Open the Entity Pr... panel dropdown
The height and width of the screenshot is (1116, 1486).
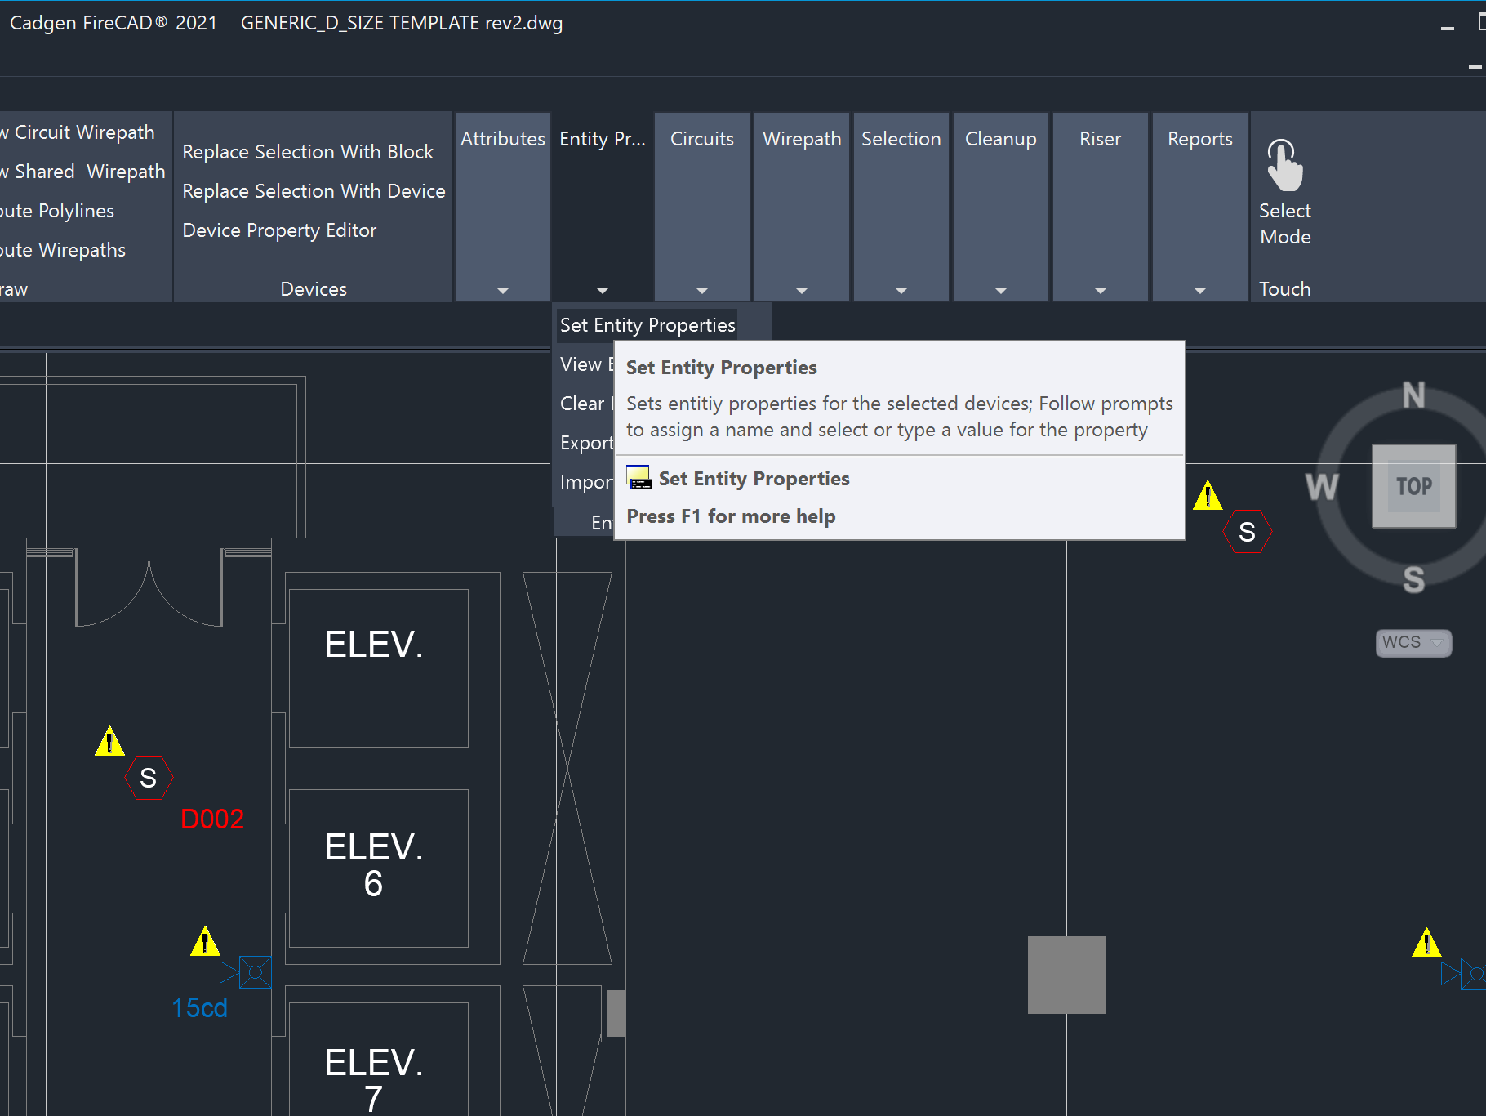(603, 290)
